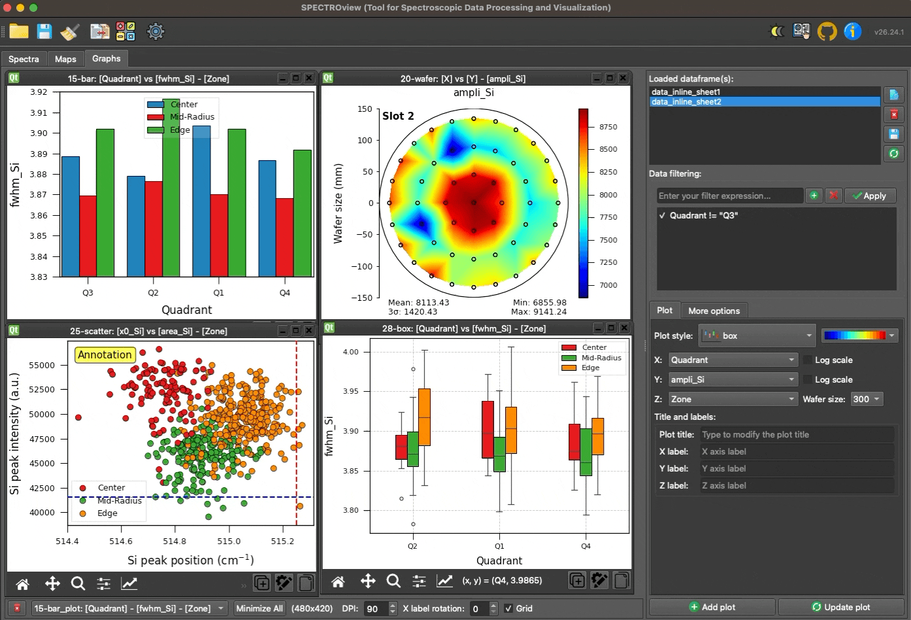Click the Z label input field
This screenshot has height=620, width=911.
pyautogui.click(x=797, y=485)
